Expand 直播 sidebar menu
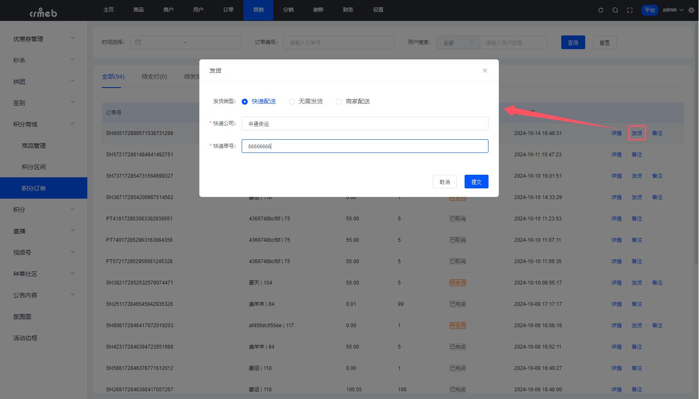 (44, 231)
